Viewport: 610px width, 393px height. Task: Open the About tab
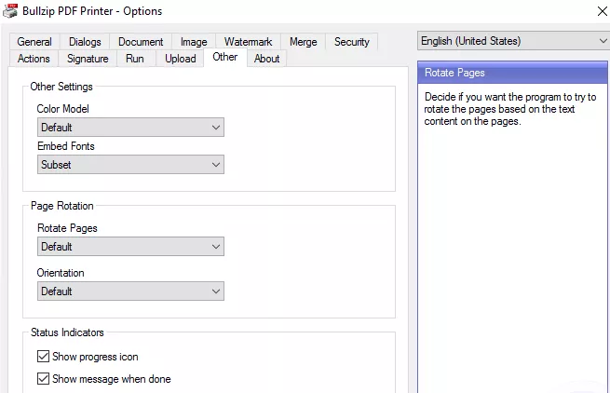click(x=266, y=59)
